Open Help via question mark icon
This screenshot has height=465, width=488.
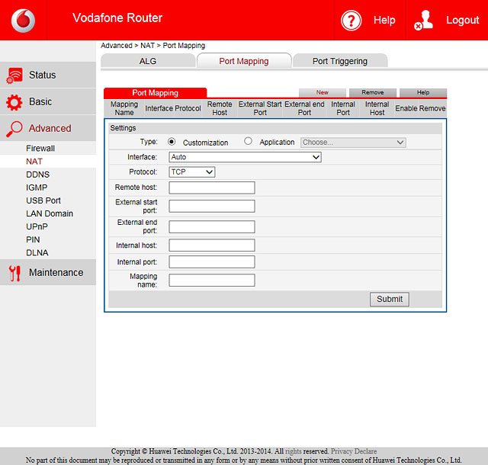point(351,20)
